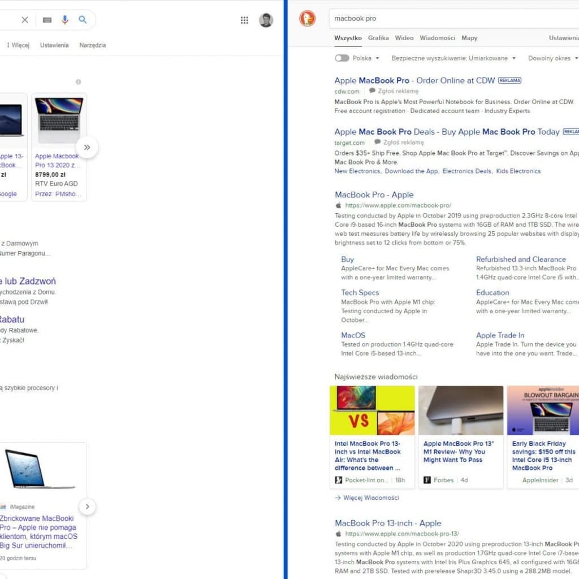579x579 pixels.
Task: Open Tech Specs sitelink
Action: [x=360, y=292]
